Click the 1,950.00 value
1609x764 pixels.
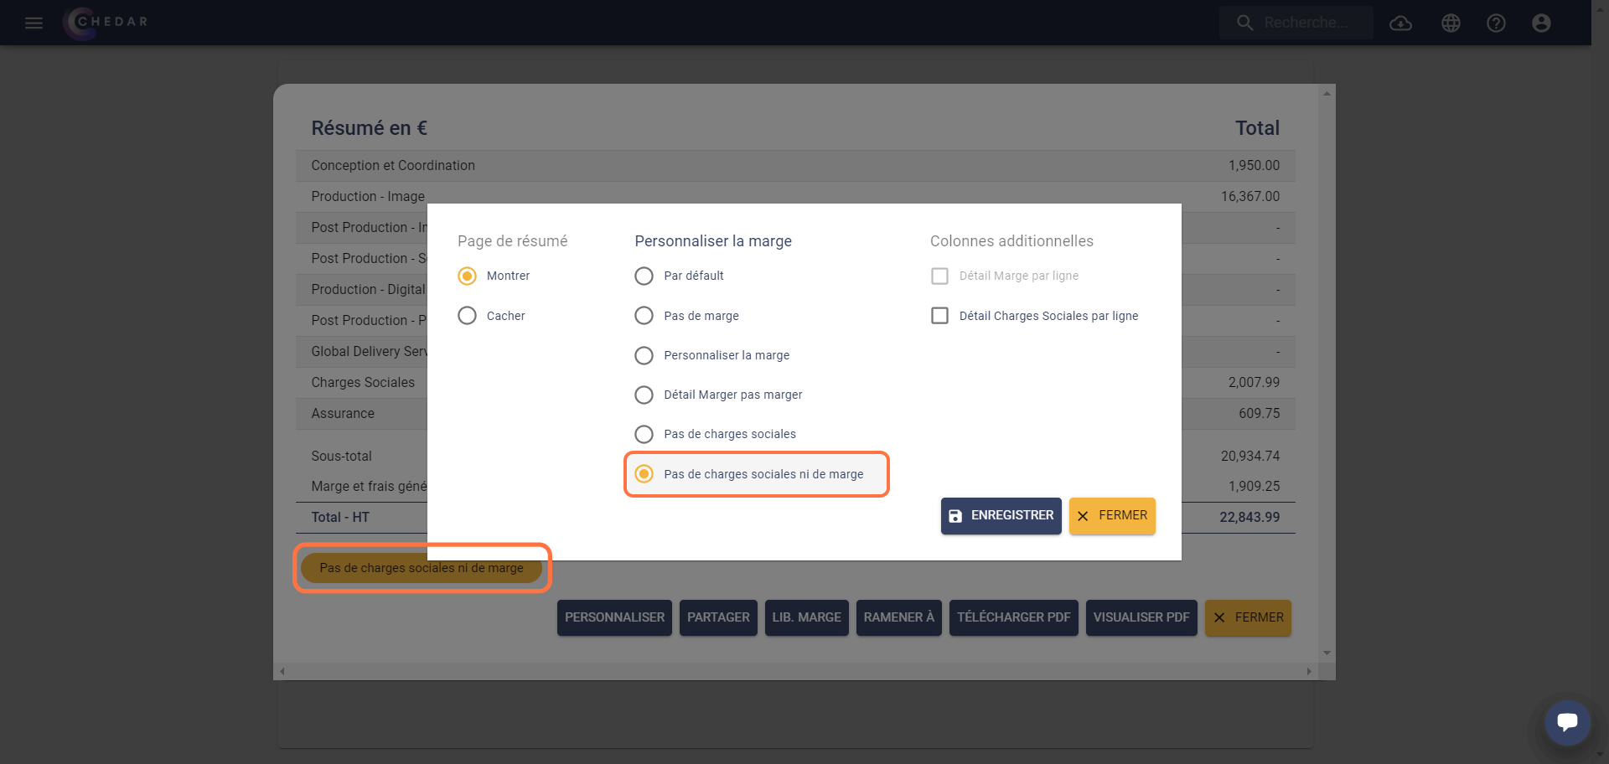point(1254,165)
